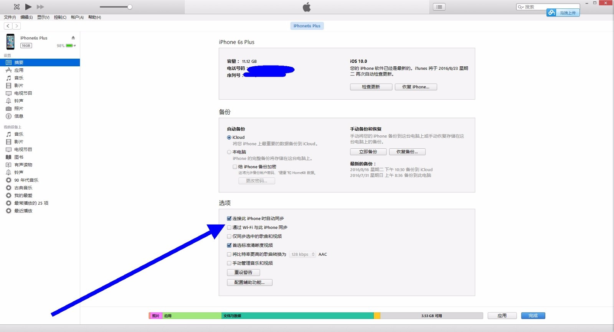This screenshot has height=332, width=614.
Task: Click the 照片 storage bar segment
Action: click(155, 316)
